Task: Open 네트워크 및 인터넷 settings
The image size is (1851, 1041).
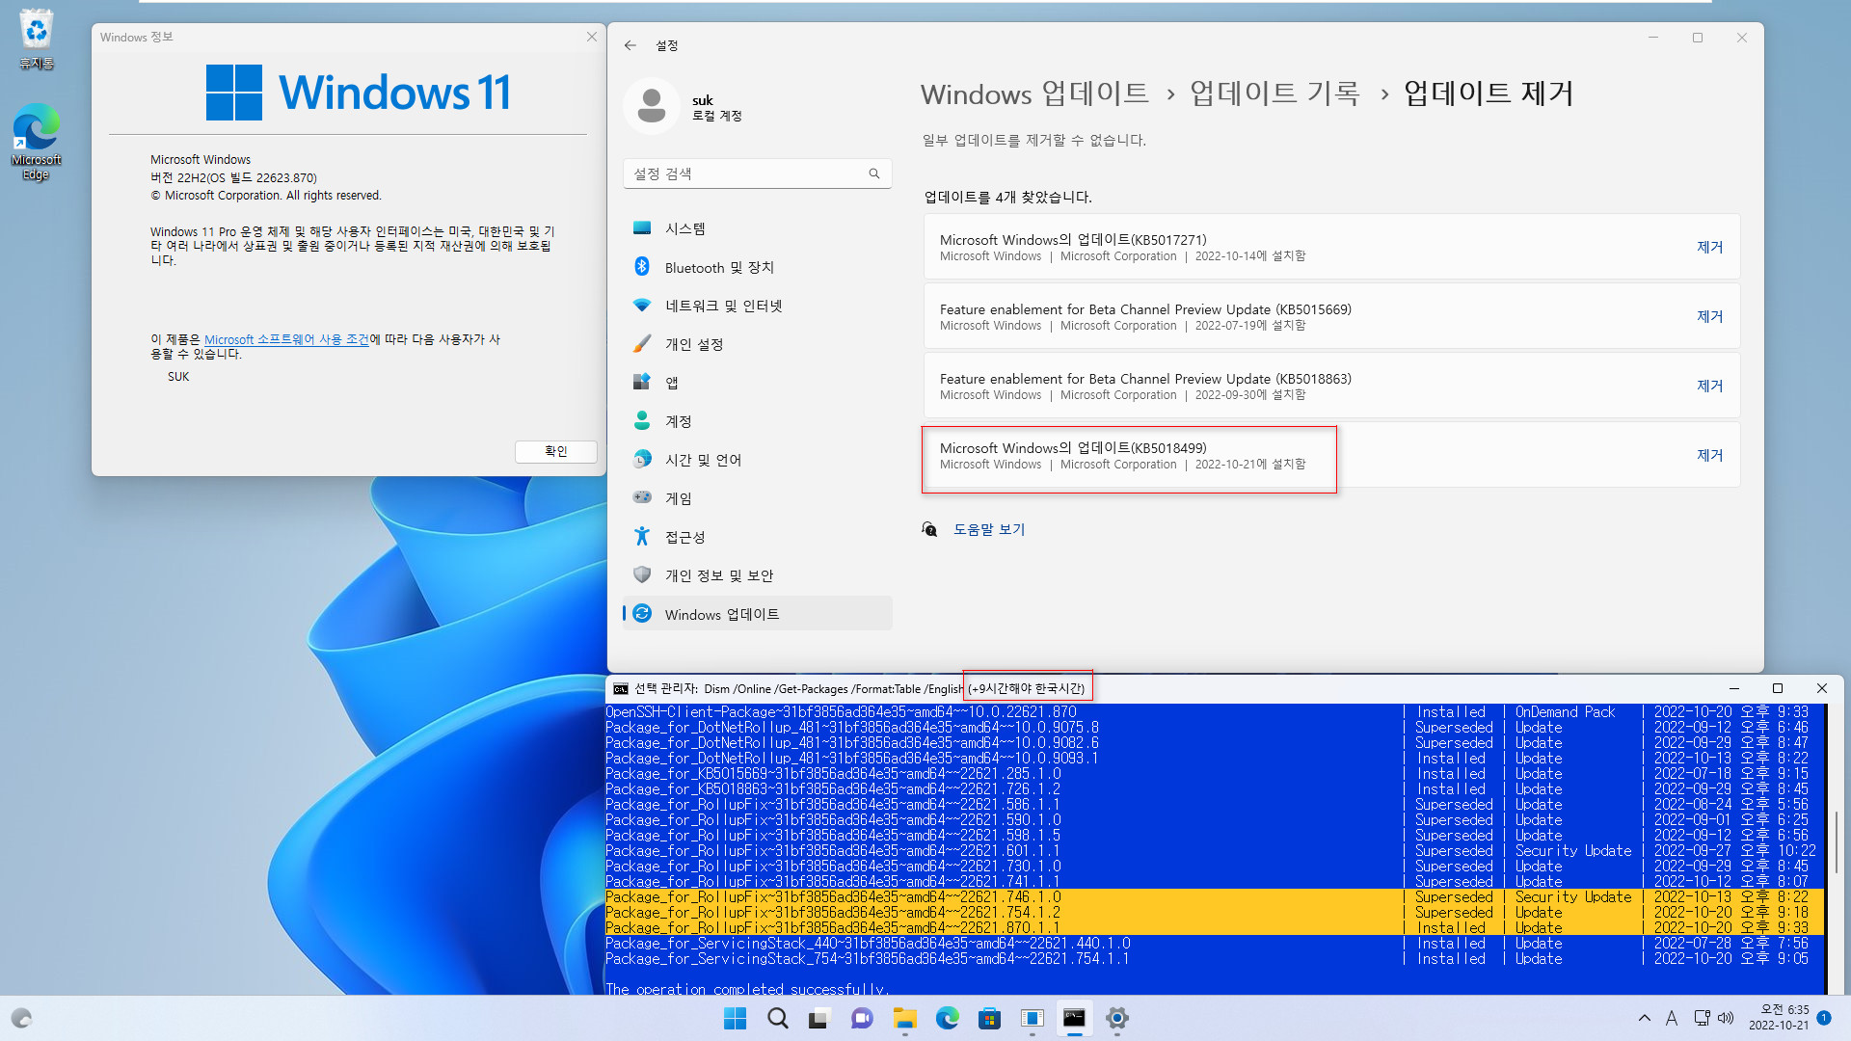Action: pos(757,306)
